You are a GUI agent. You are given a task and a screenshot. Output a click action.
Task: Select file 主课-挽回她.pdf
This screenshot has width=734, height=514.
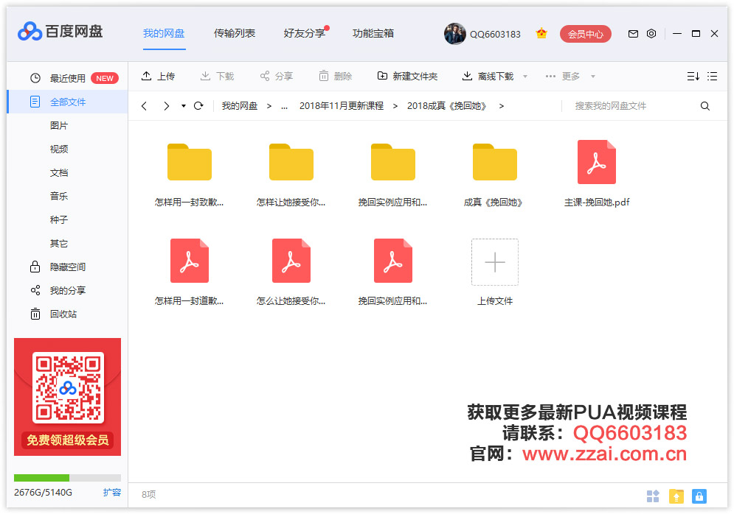click(x=596, y=175)
